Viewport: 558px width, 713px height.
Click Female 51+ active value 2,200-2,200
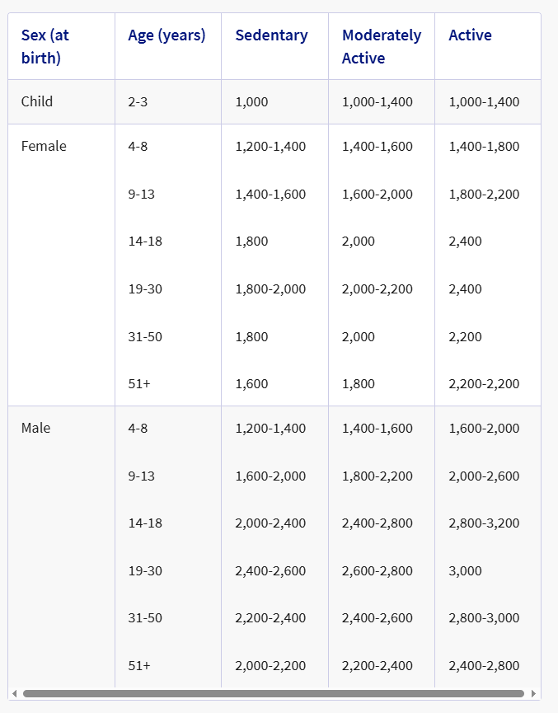pos(484,383)
